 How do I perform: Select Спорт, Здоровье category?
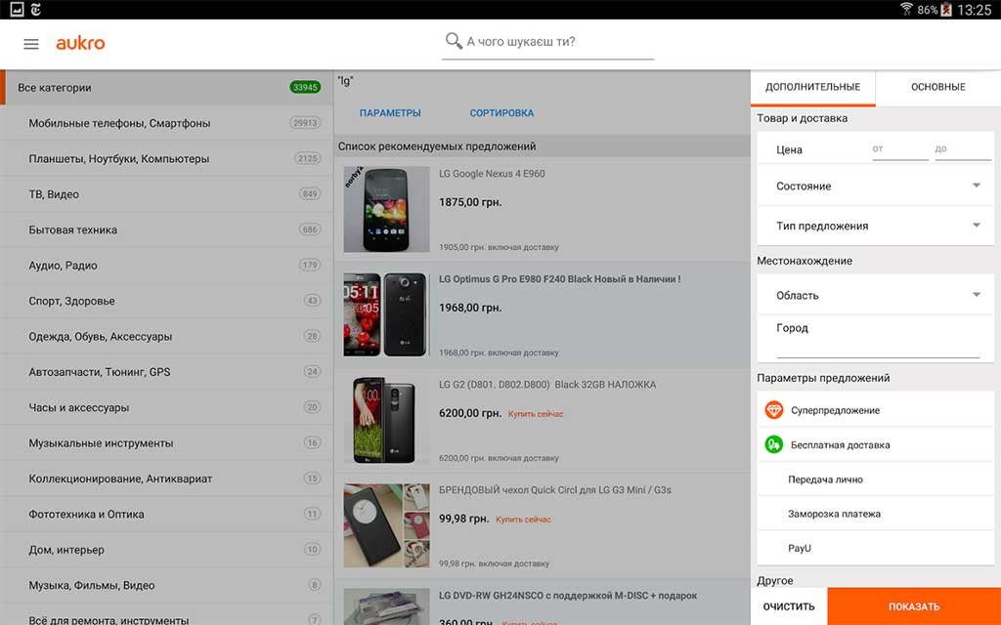[x=166, y=301]
